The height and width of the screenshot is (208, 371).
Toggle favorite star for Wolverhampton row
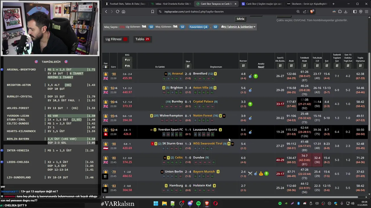(106, 116)
